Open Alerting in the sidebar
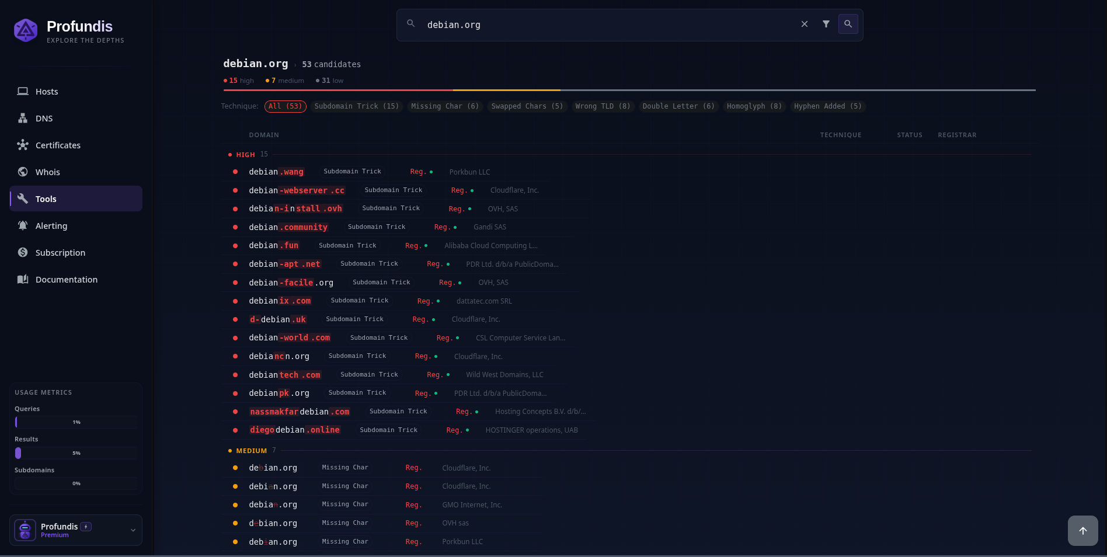The height and width of the screenshot is (557, 1107). click(76, 225)
